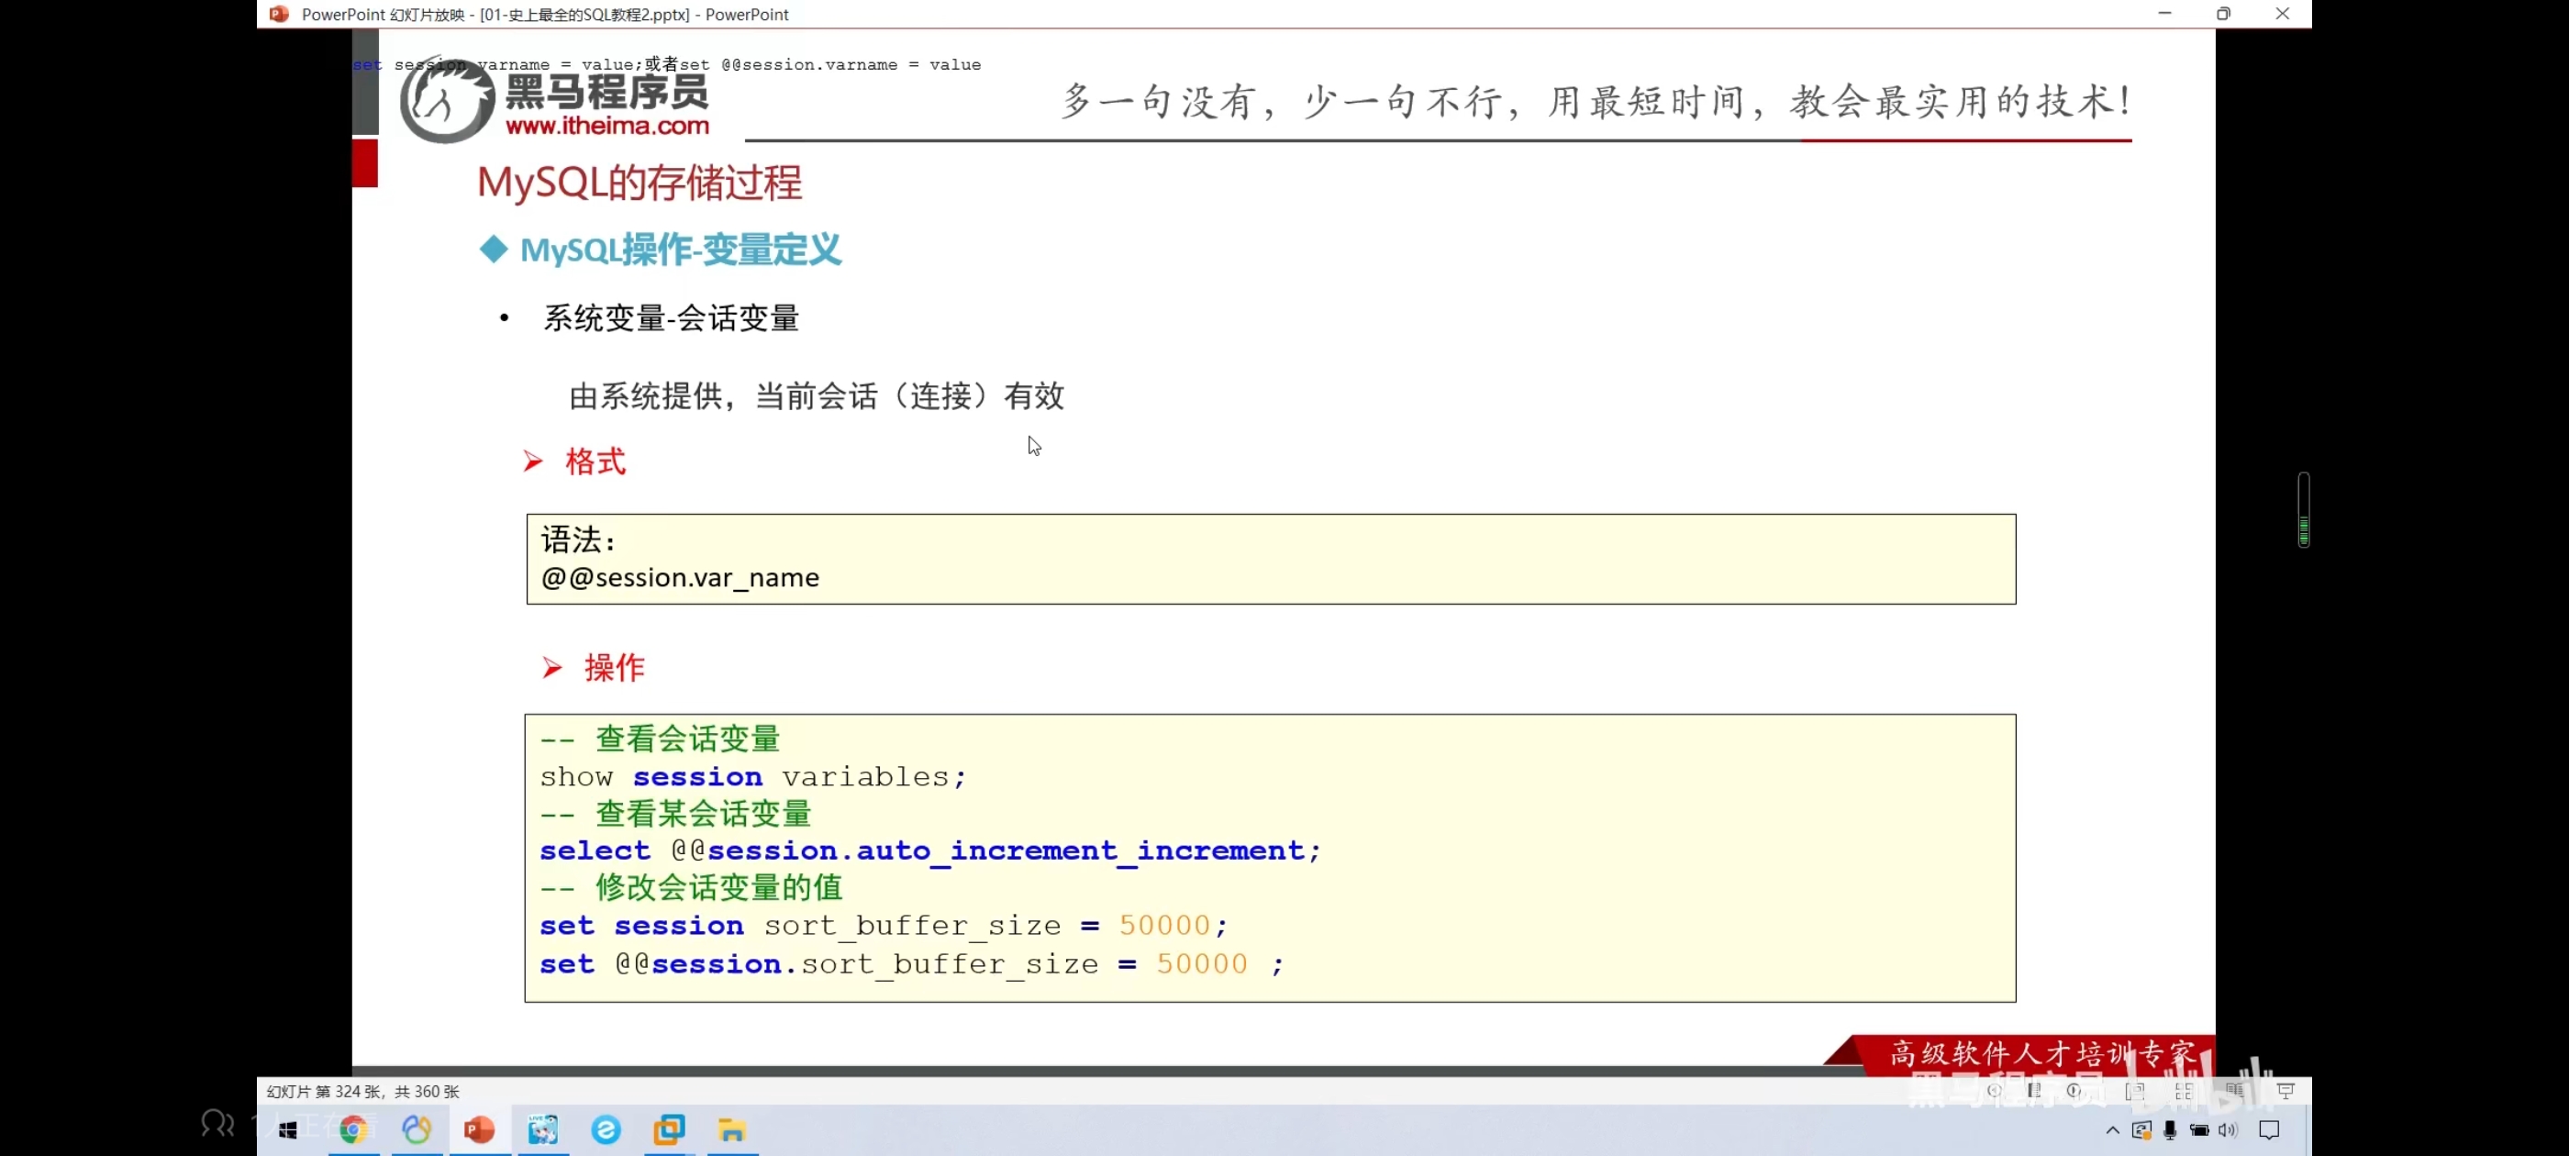Open the notification action center
2569x1156 pixels.
2269,1130
